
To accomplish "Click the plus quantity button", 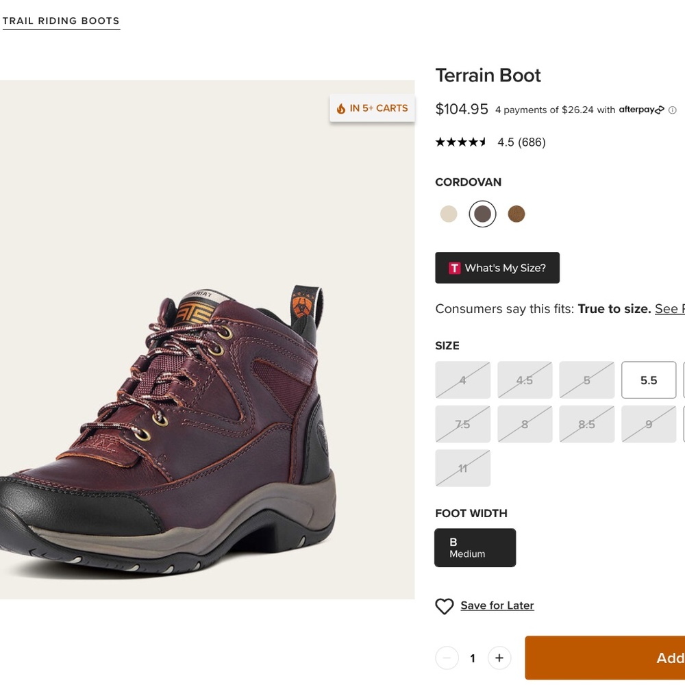I will pyautogui.click(x=499, y=658).
